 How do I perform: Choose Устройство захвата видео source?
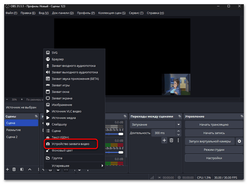tap(70, 144)
